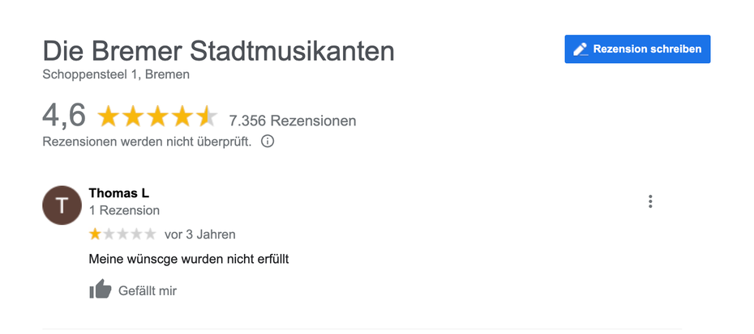
Task: Click the third star of the overall rating
Action: click(x=157, y=118)
